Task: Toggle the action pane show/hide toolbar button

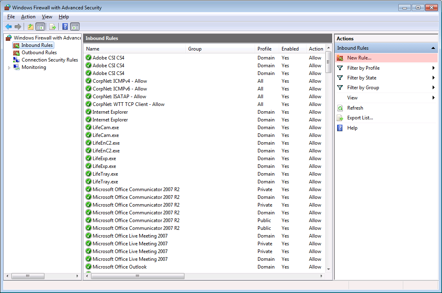Action: 75,26
